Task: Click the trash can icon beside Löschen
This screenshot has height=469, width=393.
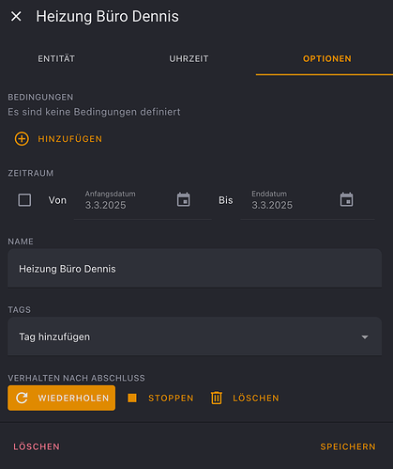Action: coord(217,398)
